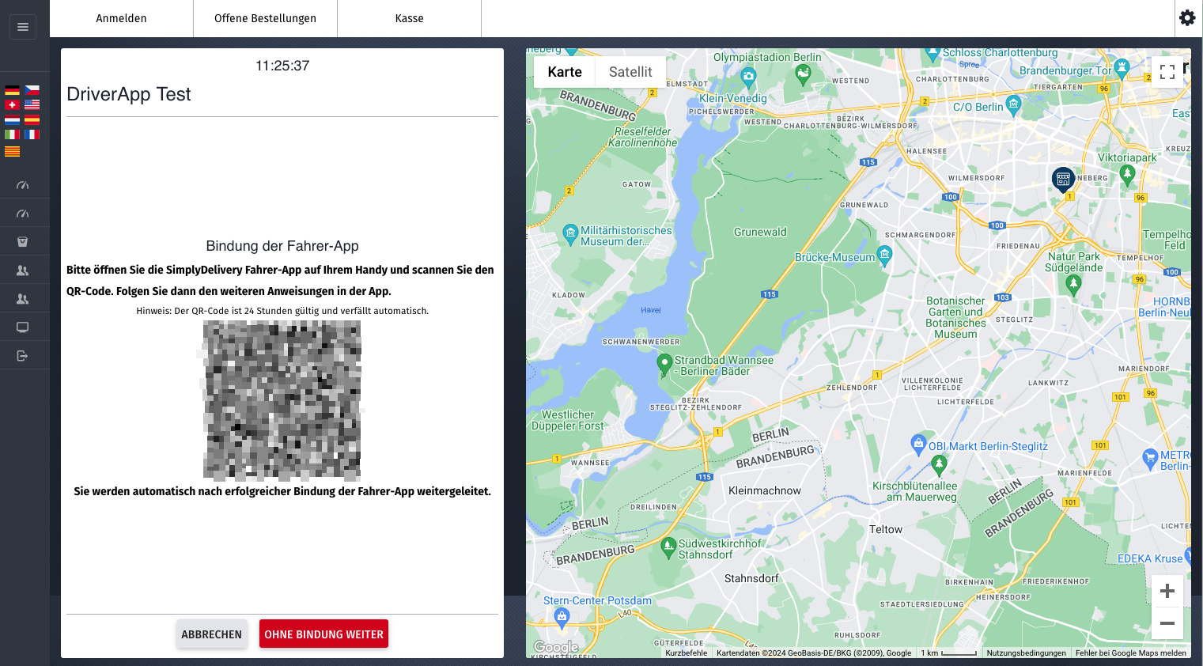Image resolution: width=1203 pixels, height=666 pixels.
Task: Click Fehler bei Google Maps melden
Action: 1130,653
